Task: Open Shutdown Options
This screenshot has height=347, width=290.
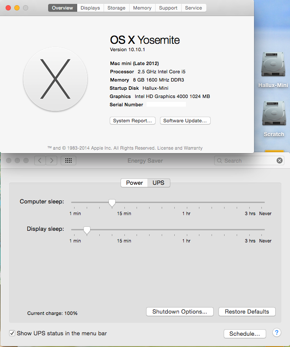Action: [179, 311]
